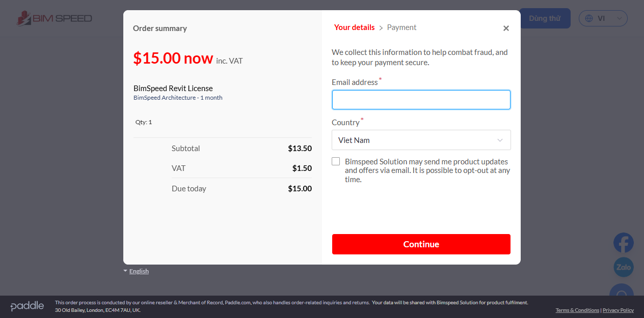This screenshot has width=644, height=318.
Task: Close the checkout dialog with the X
Action: click(506, 28)
